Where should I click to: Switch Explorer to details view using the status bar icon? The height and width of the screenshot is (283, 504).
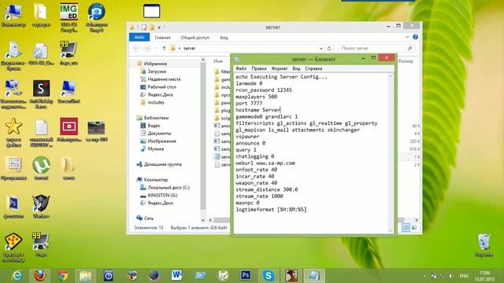(x=406, y=227)
